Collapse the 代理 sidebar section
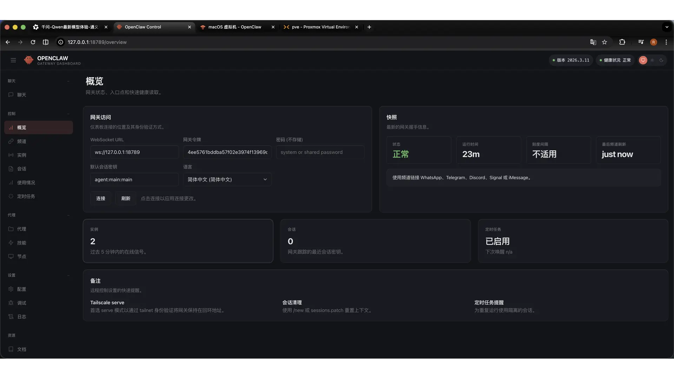674x379 pixels. 68,215
